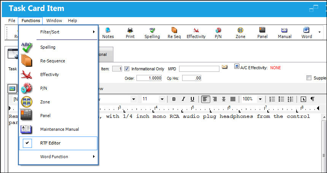Expand the Word Function submenu arrow
The image size is (327, 173).
click(x=94, y=157)
